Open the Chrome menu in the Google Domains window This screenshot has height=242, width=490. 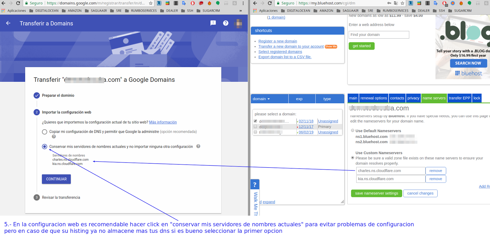243,3
